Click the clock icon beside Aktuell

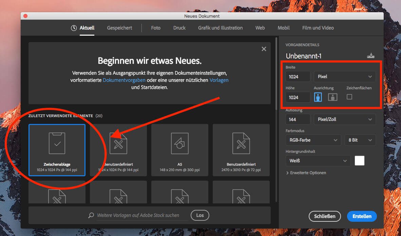click(74, 28)
